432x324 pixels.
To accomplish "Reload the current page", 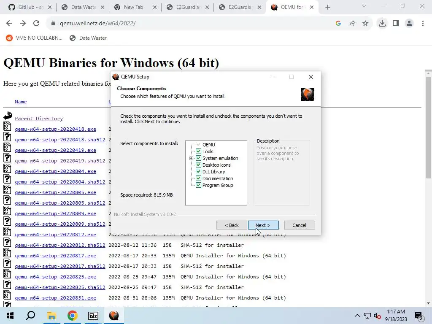I will click(36, 24).
